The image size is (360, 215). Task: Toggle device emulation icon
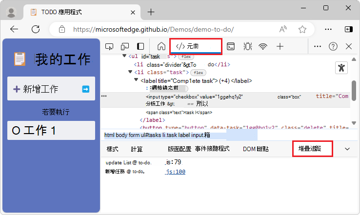(125, 47)
